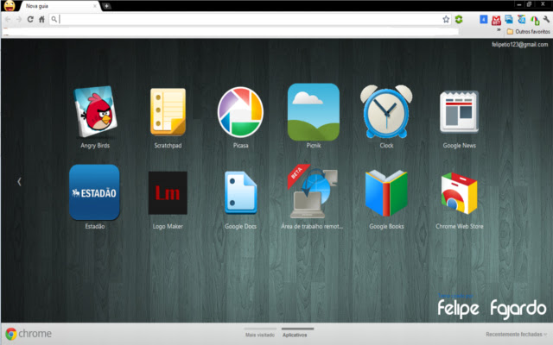
Task: Launch the Área de trabalho remota app
Action: 313,191
